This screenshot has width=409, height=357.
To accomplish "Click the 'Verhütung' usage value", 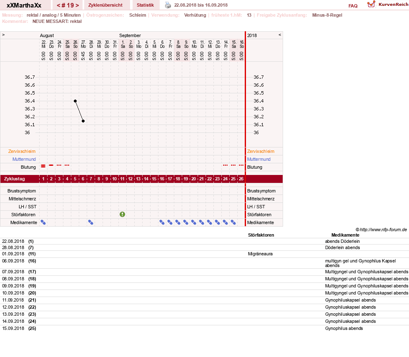I will [x=195, y=15].
